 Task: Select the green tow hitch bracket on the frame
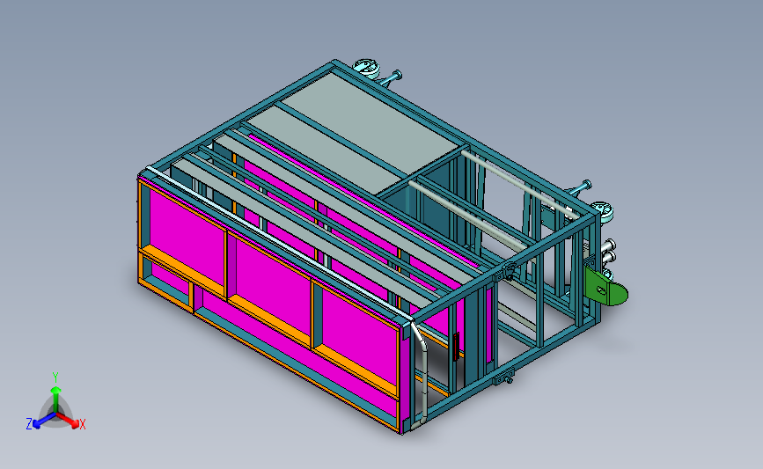(605, 288)
